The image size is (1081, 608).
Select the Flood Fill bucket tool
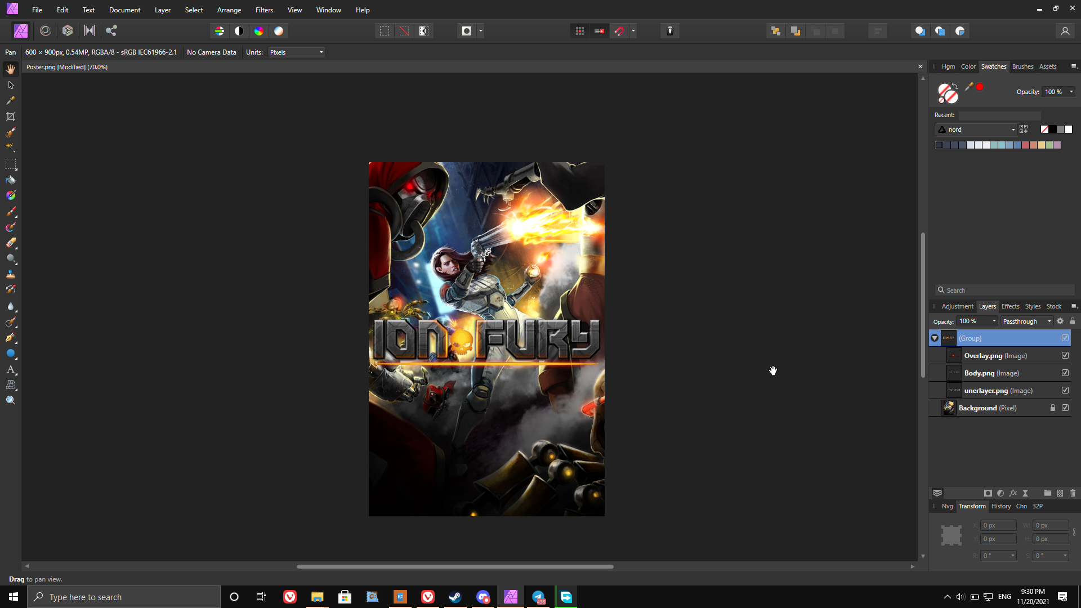[11, 180]
